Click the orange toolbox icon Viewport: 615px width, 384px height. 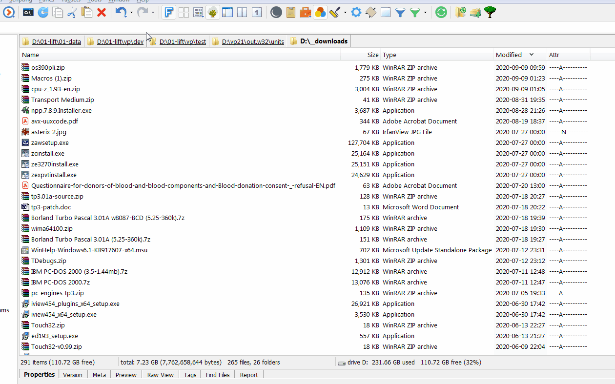(x=306, y=12)
